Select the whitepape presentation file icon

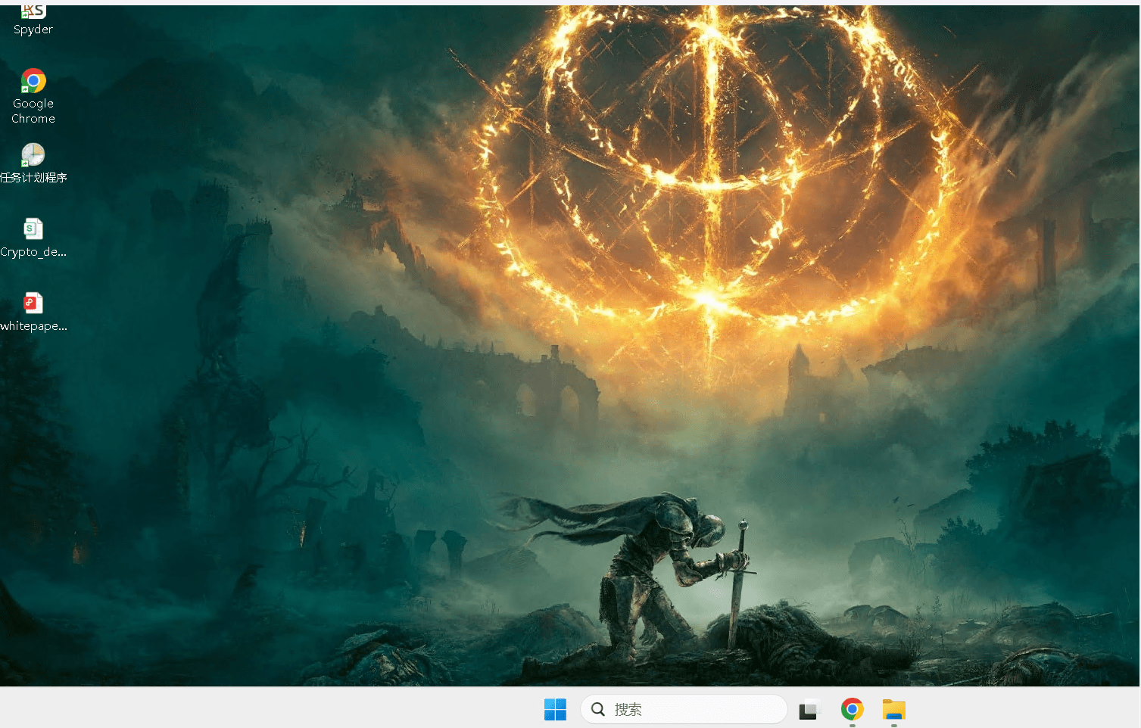[33, 303]
